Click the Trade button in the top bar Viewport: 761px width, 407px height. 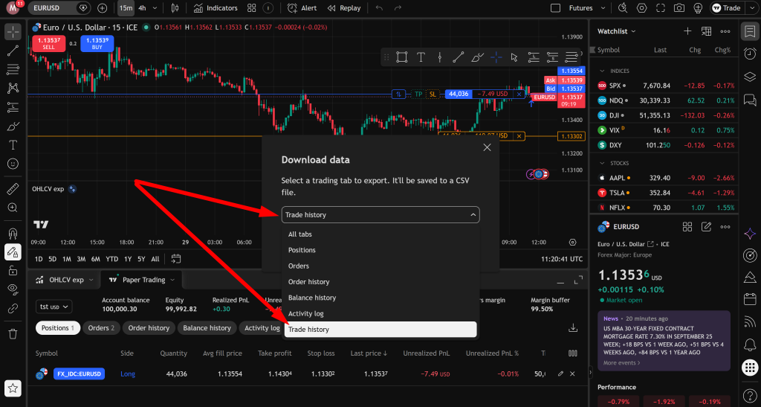[726, 8]
